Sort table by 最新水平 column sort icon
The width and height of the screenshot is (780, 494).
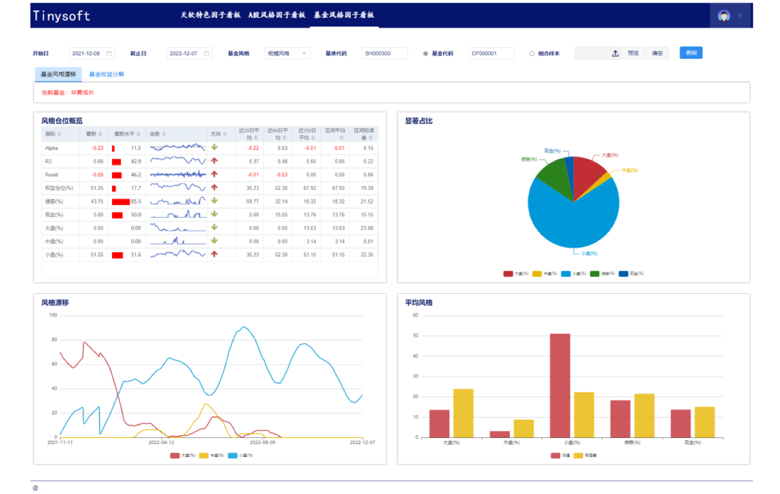139,134
